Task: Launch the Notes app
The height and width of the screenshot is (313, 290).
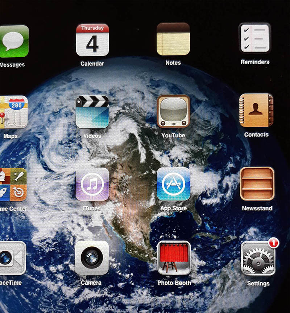Action: (x=173, y=39)
